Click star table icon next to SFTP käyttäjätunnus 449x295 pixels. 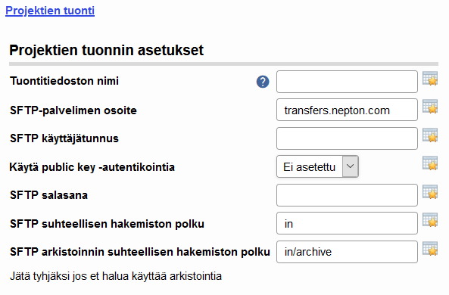click(x=430, y=135)
